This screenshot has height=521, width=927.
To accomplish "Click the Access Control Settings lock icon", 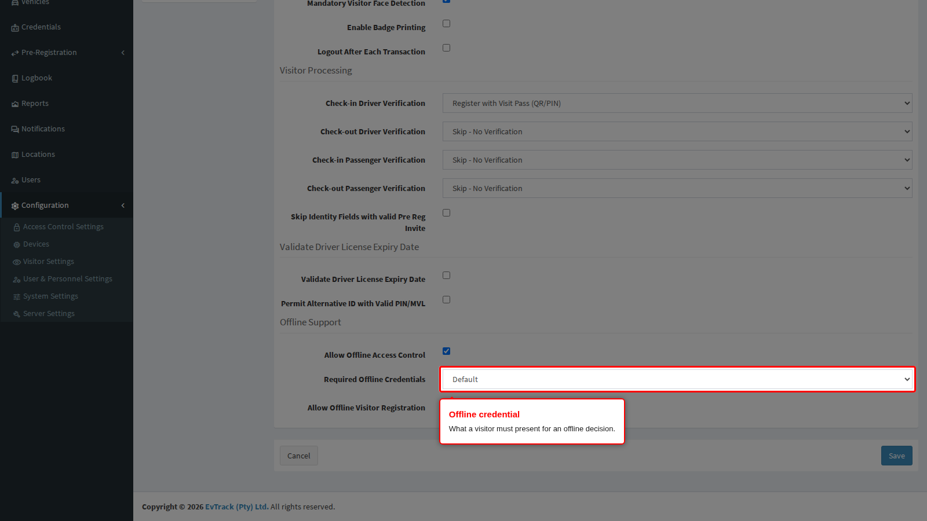I will point(17,228).
